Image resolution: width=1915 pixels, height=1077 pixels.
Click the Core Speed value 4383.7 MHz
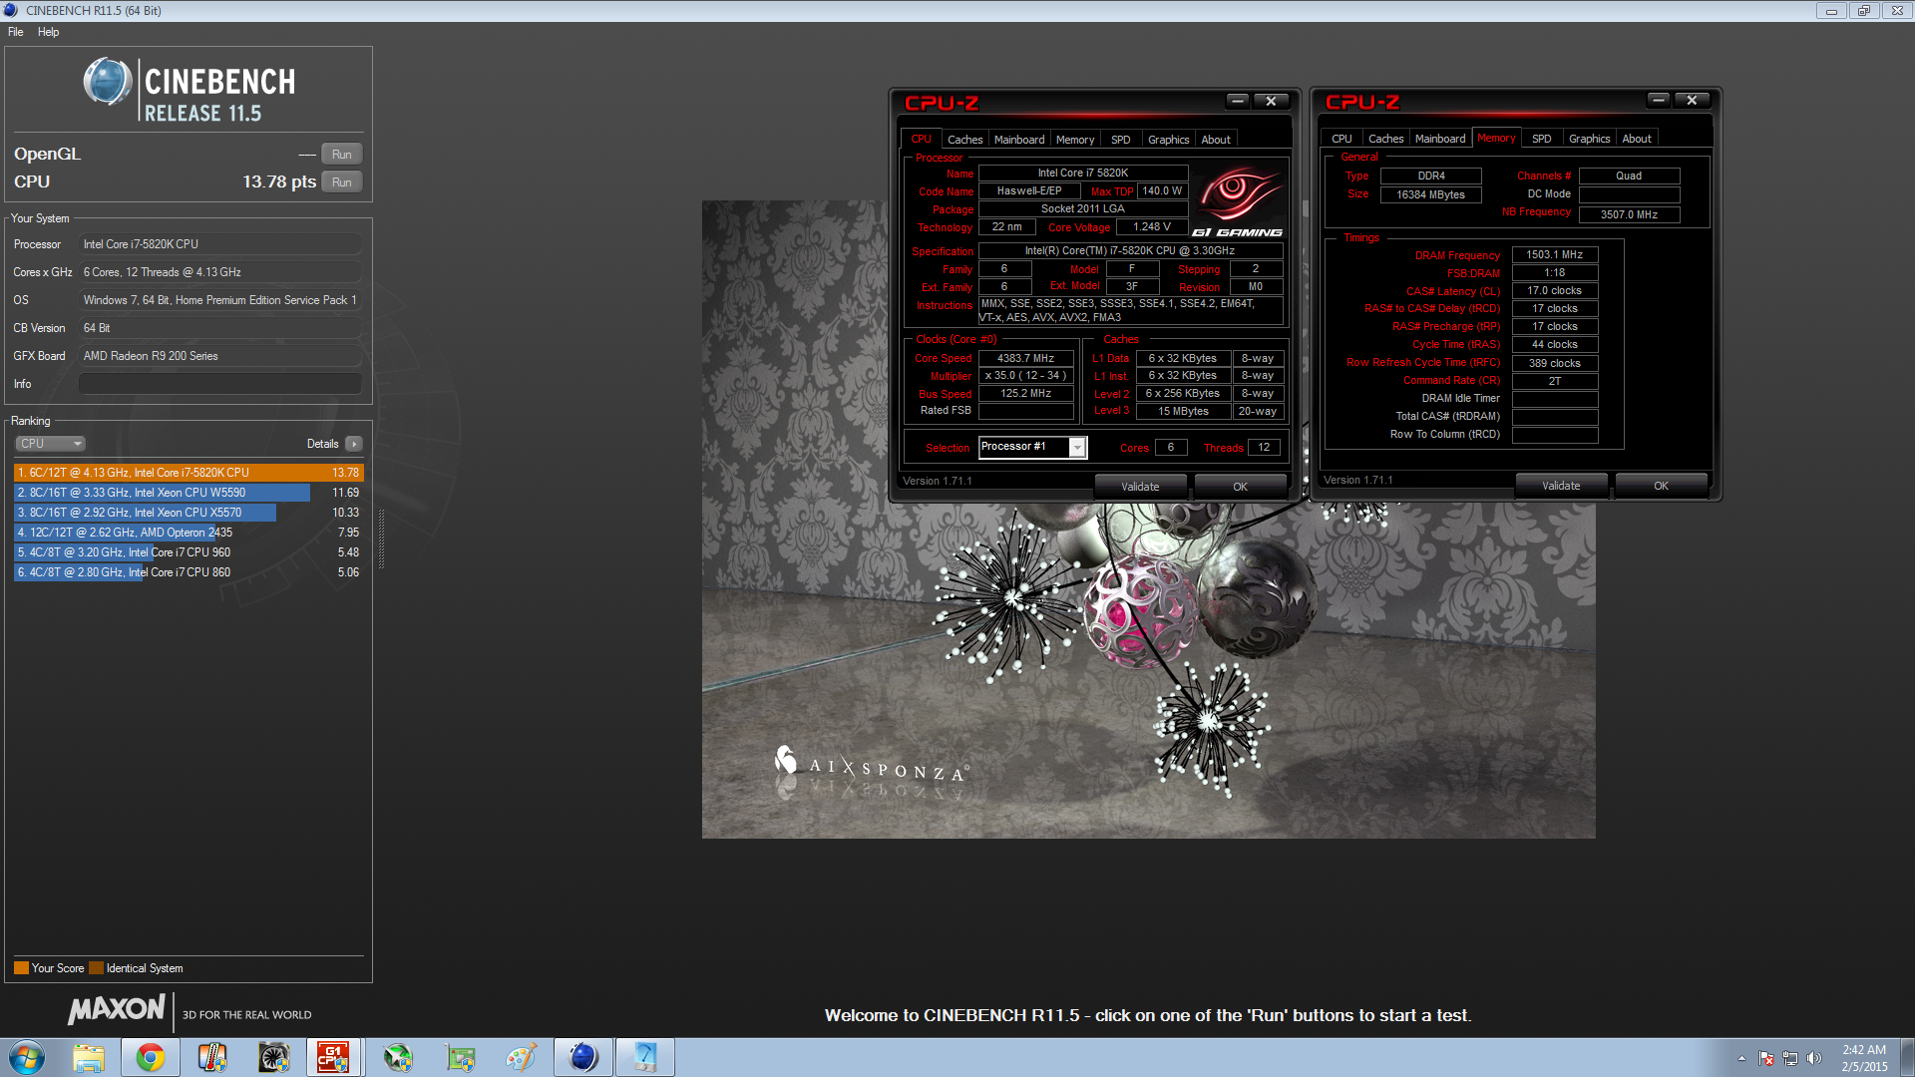point(1026,358)
